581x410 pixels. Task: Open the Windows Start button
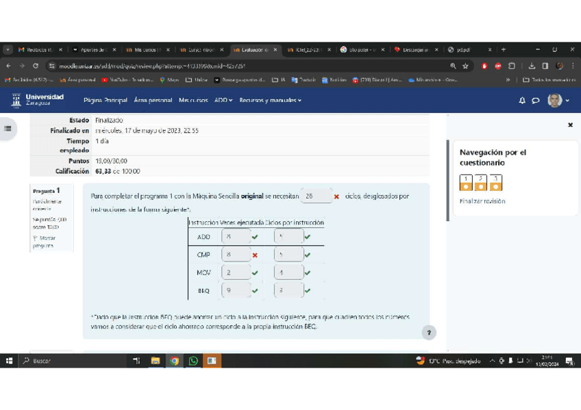click(10, 361)
